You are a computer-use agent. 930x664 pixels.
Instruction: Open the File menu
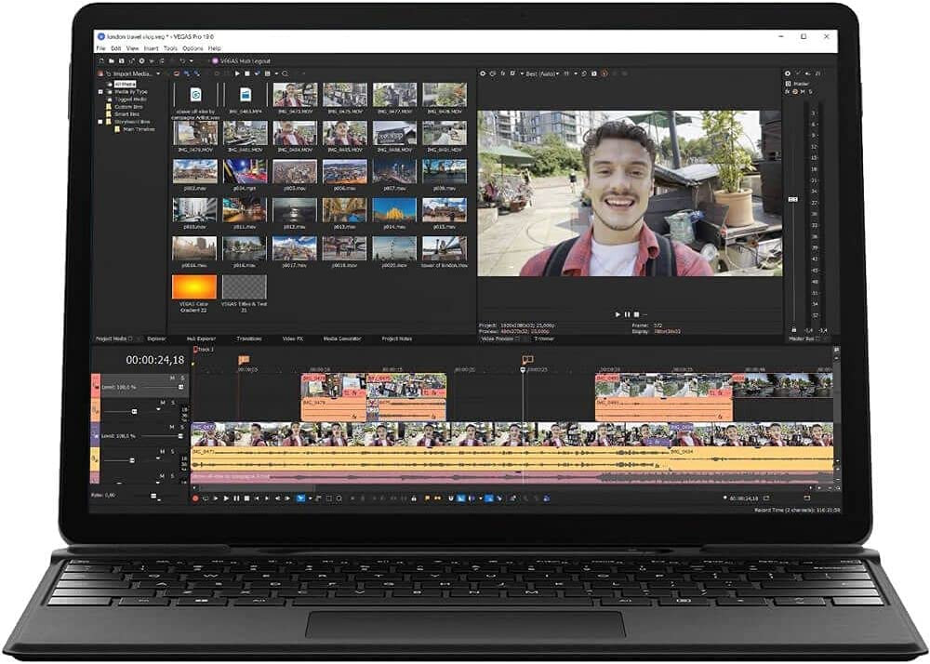[100, 48]
